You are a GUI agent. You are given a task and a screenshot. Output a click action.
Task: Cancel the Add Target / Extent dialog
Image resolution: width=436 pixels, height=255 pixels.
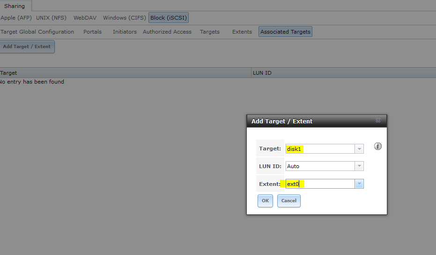[x=289, y=201]
